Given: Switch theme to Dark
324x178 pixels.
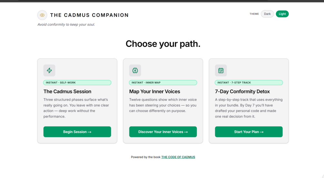Looking at the screenshot, I should (x=267, y=14).
